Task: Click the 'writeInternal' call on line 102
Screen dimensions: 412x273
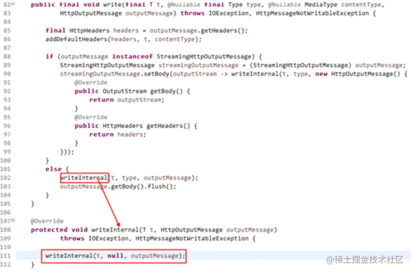Action: (x=84, y=178)
